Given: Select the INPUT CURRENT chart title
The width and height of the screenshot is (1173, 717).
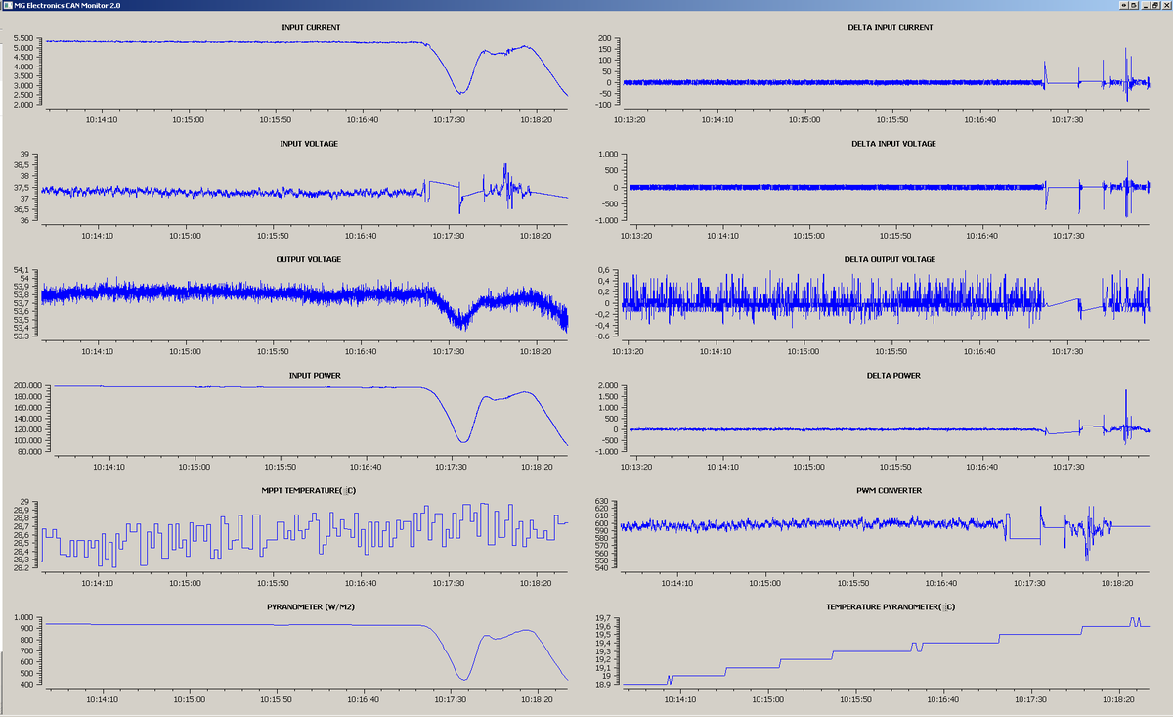Looking at the screenshot, I should [x=311, y=27].
